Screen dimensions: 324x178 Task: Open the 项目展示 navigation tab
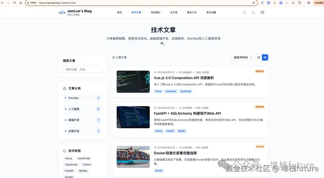point(155,12)
